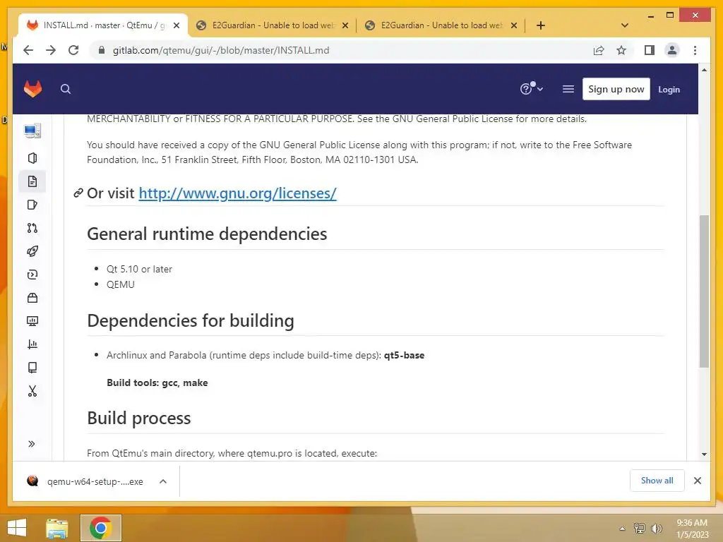Click the Login link

pyautogui.click(x=669, y=90)
